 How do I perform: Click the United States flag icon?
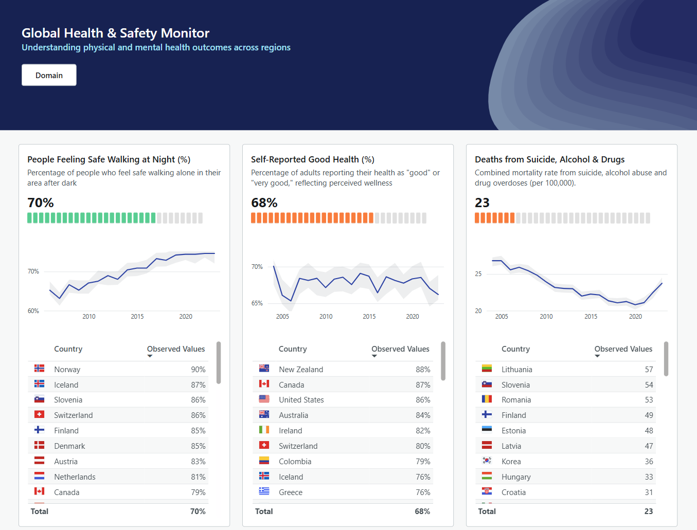pos(264,399)
